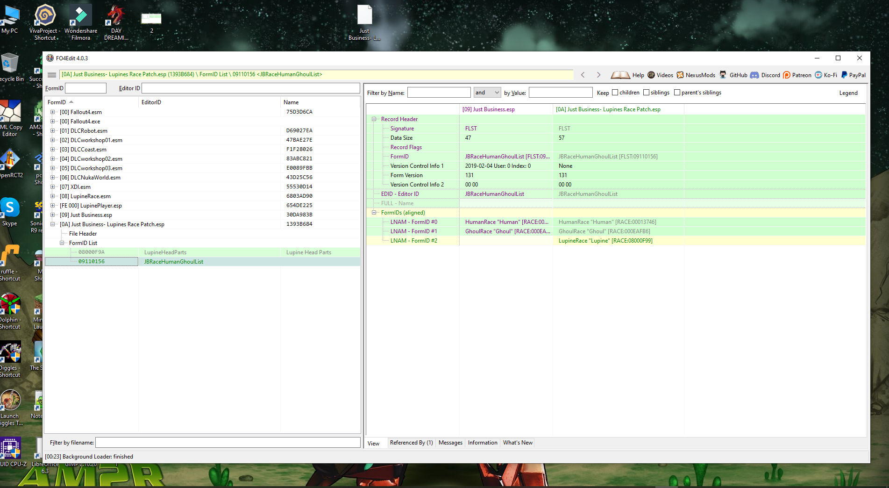Focus Filter by filename field
The image size is (889, 488).
228,443
